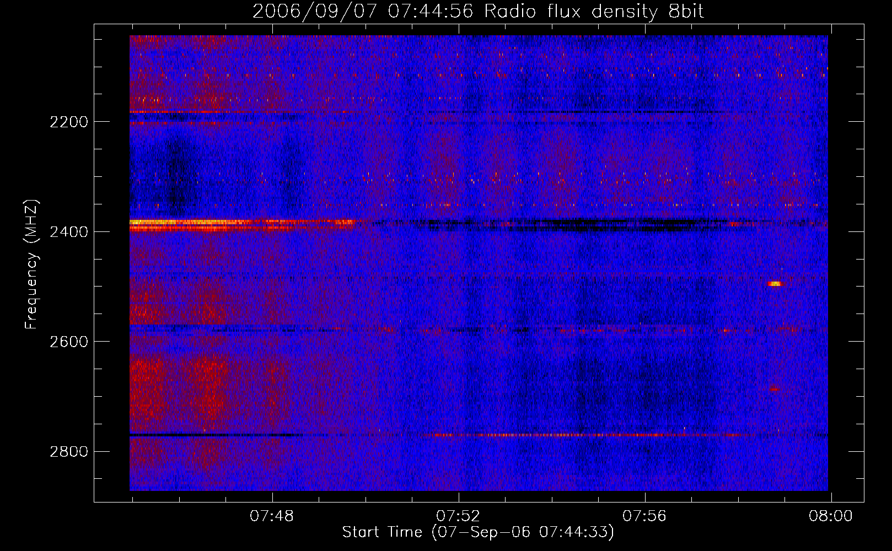Click the 'Start Time (07-Sep-06 07:44:33)' axis label

(478, 532)
